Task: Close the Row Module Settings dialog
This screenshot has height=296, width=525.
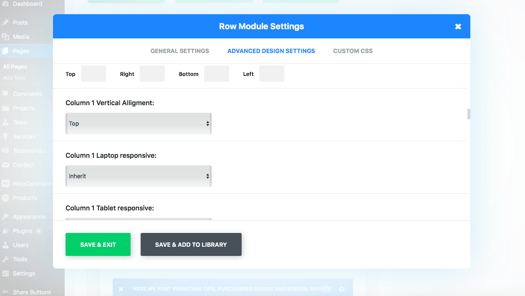Action: pos(458,27)
